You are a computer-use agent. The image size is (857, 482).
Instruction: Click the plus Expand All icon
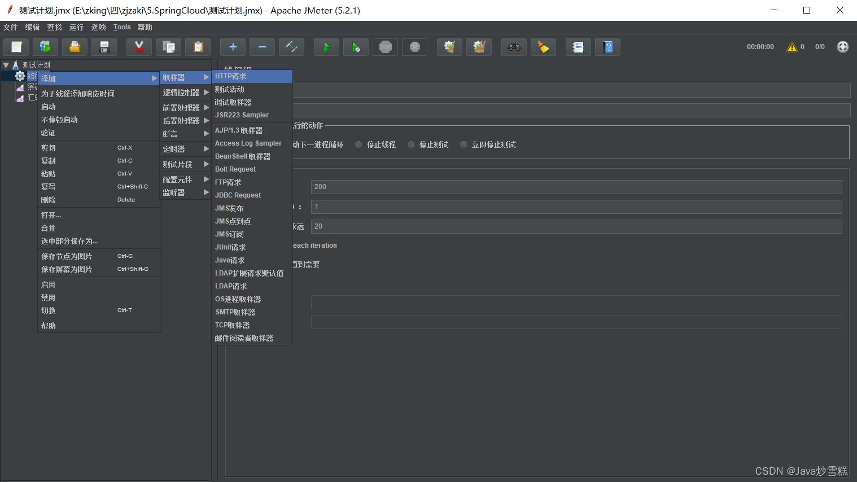coord(233,47)
